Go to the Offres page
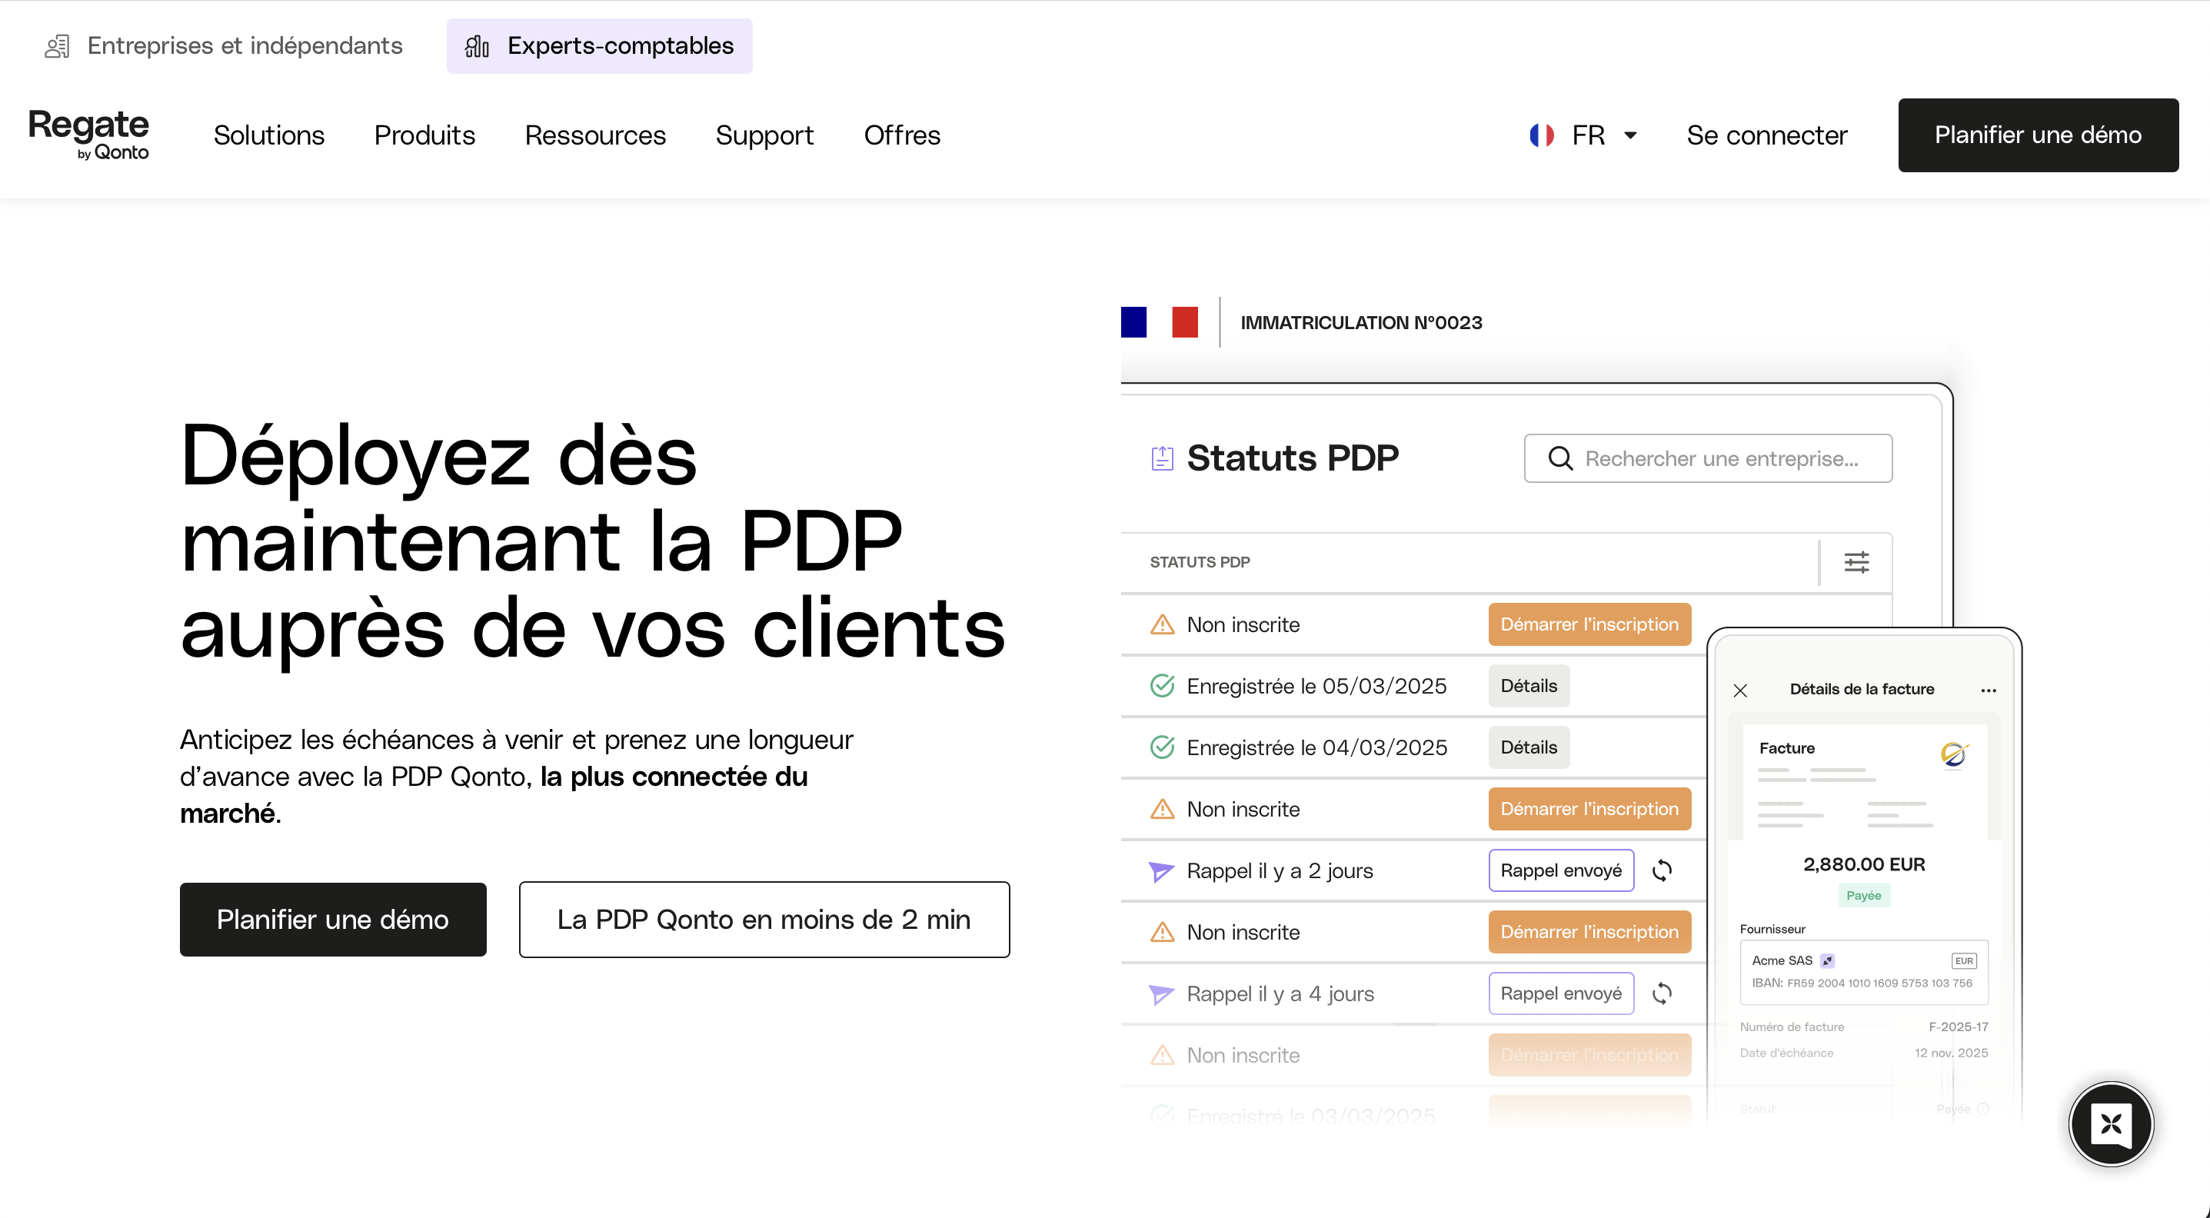The width and height of the screenshot is (2210, 1218). coord(902,135)
